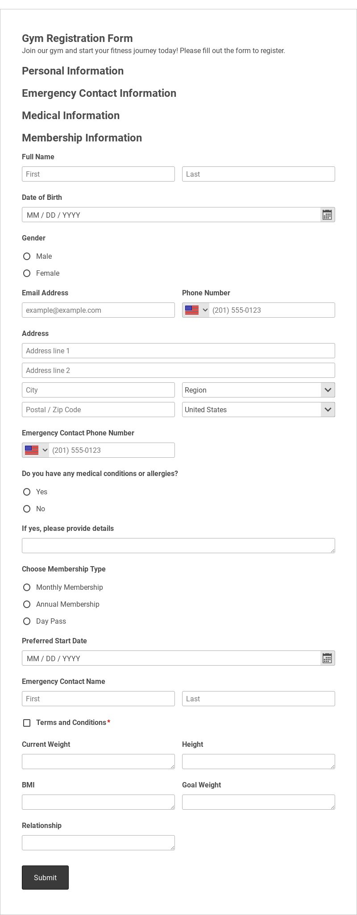Open the United States country dropdown
The width and height of the screenshot is (357, 915).
point(258,410)
